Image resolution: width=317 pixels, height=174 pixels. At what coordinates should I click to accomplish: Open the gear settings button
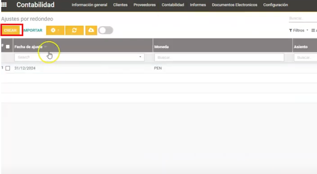pos(55,30)
